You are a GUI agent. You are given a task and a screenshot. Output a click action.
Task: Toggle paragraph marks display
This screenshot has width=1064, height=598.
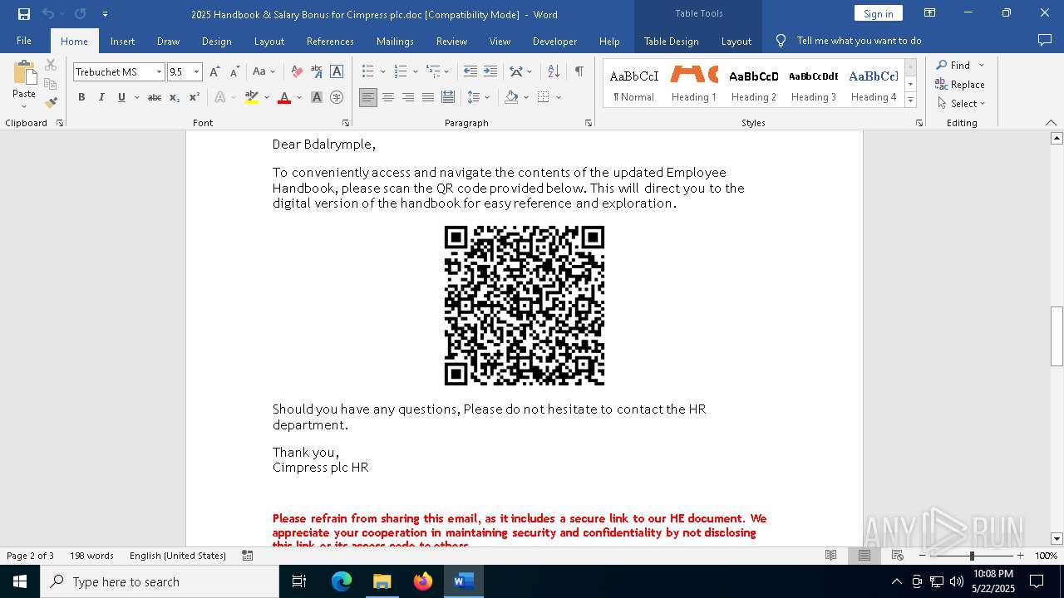579,72
